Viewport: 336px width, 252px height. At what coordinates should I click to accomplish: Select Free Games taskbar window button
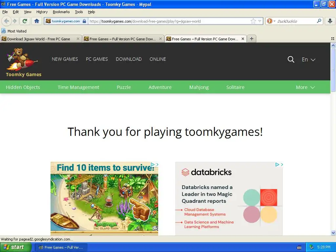tap(61, 247)
